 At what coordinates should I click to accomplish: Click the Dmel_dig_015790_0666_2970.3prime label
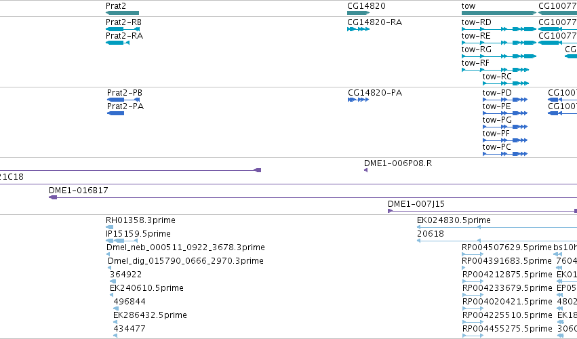pyautogui.click(x=186, y=261)
